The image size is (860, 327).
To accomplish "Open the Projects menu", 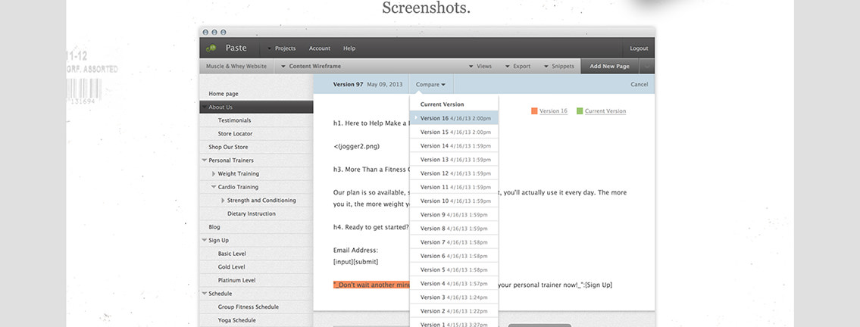I will tap(281, 48).
